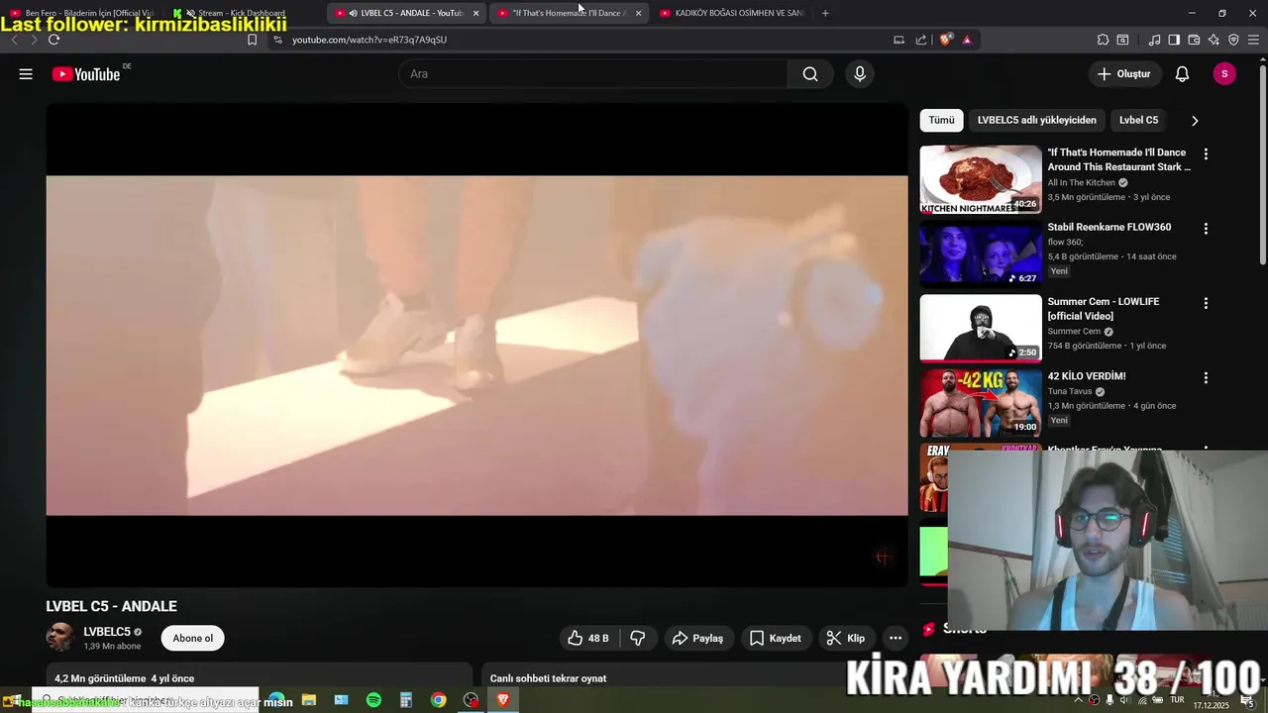Open Calculator from the taskbar
This screenshot has width=1268, height=713.
tap(406, 700)
